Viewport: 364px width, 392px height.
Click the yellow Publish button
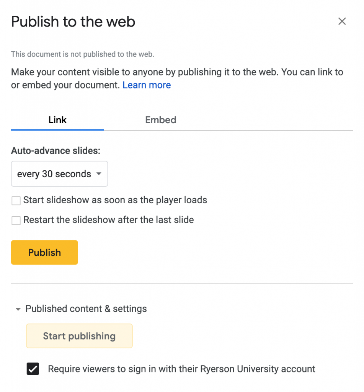pos(44,253)
